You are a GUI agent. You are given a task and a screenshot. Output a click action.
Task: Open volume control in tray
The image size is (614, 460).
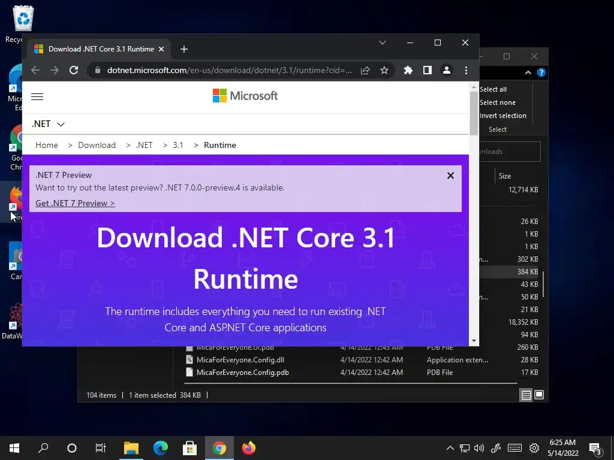click(479, 448)
